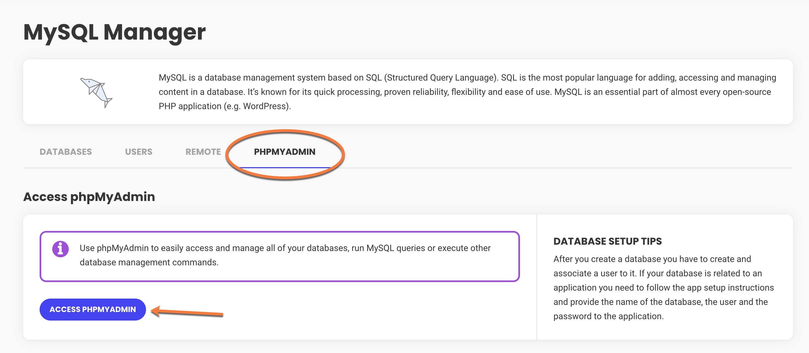Go to the PHPMYADMIN tab
Screen dimensions: 809x353
coord(285,152)
